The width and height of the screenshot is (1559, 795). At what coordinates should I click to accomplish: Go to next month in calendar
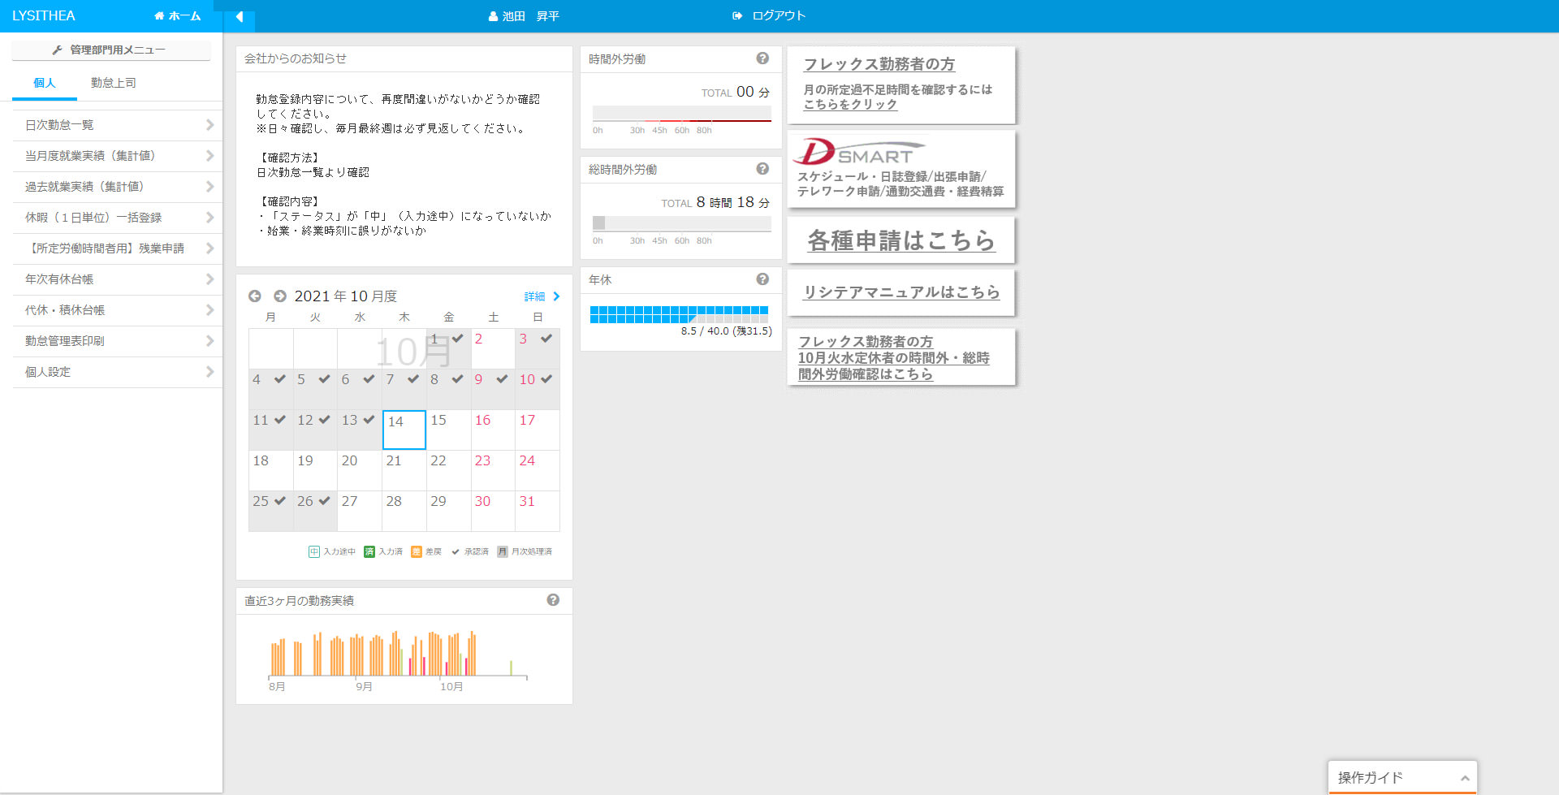[280, 296]
